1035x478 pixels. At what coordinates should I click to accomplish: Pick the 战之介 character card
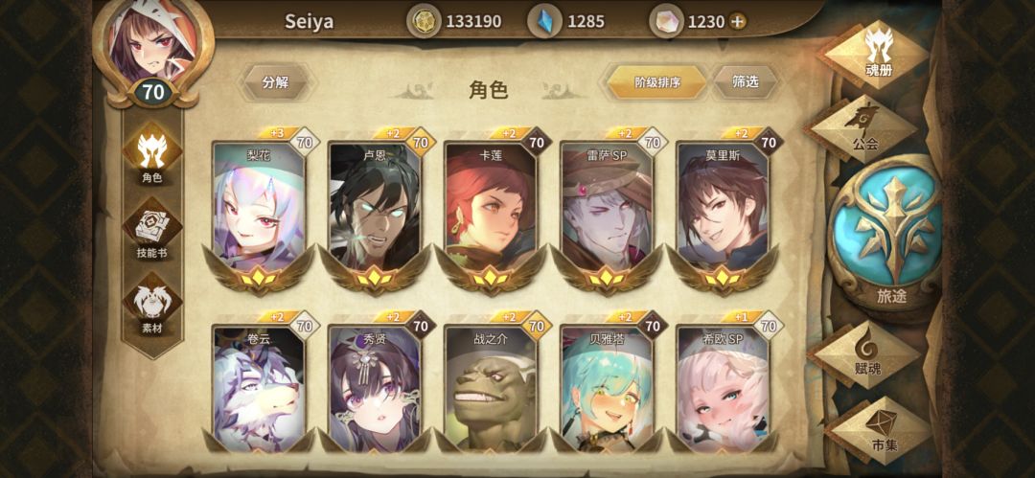click(491, 388)
